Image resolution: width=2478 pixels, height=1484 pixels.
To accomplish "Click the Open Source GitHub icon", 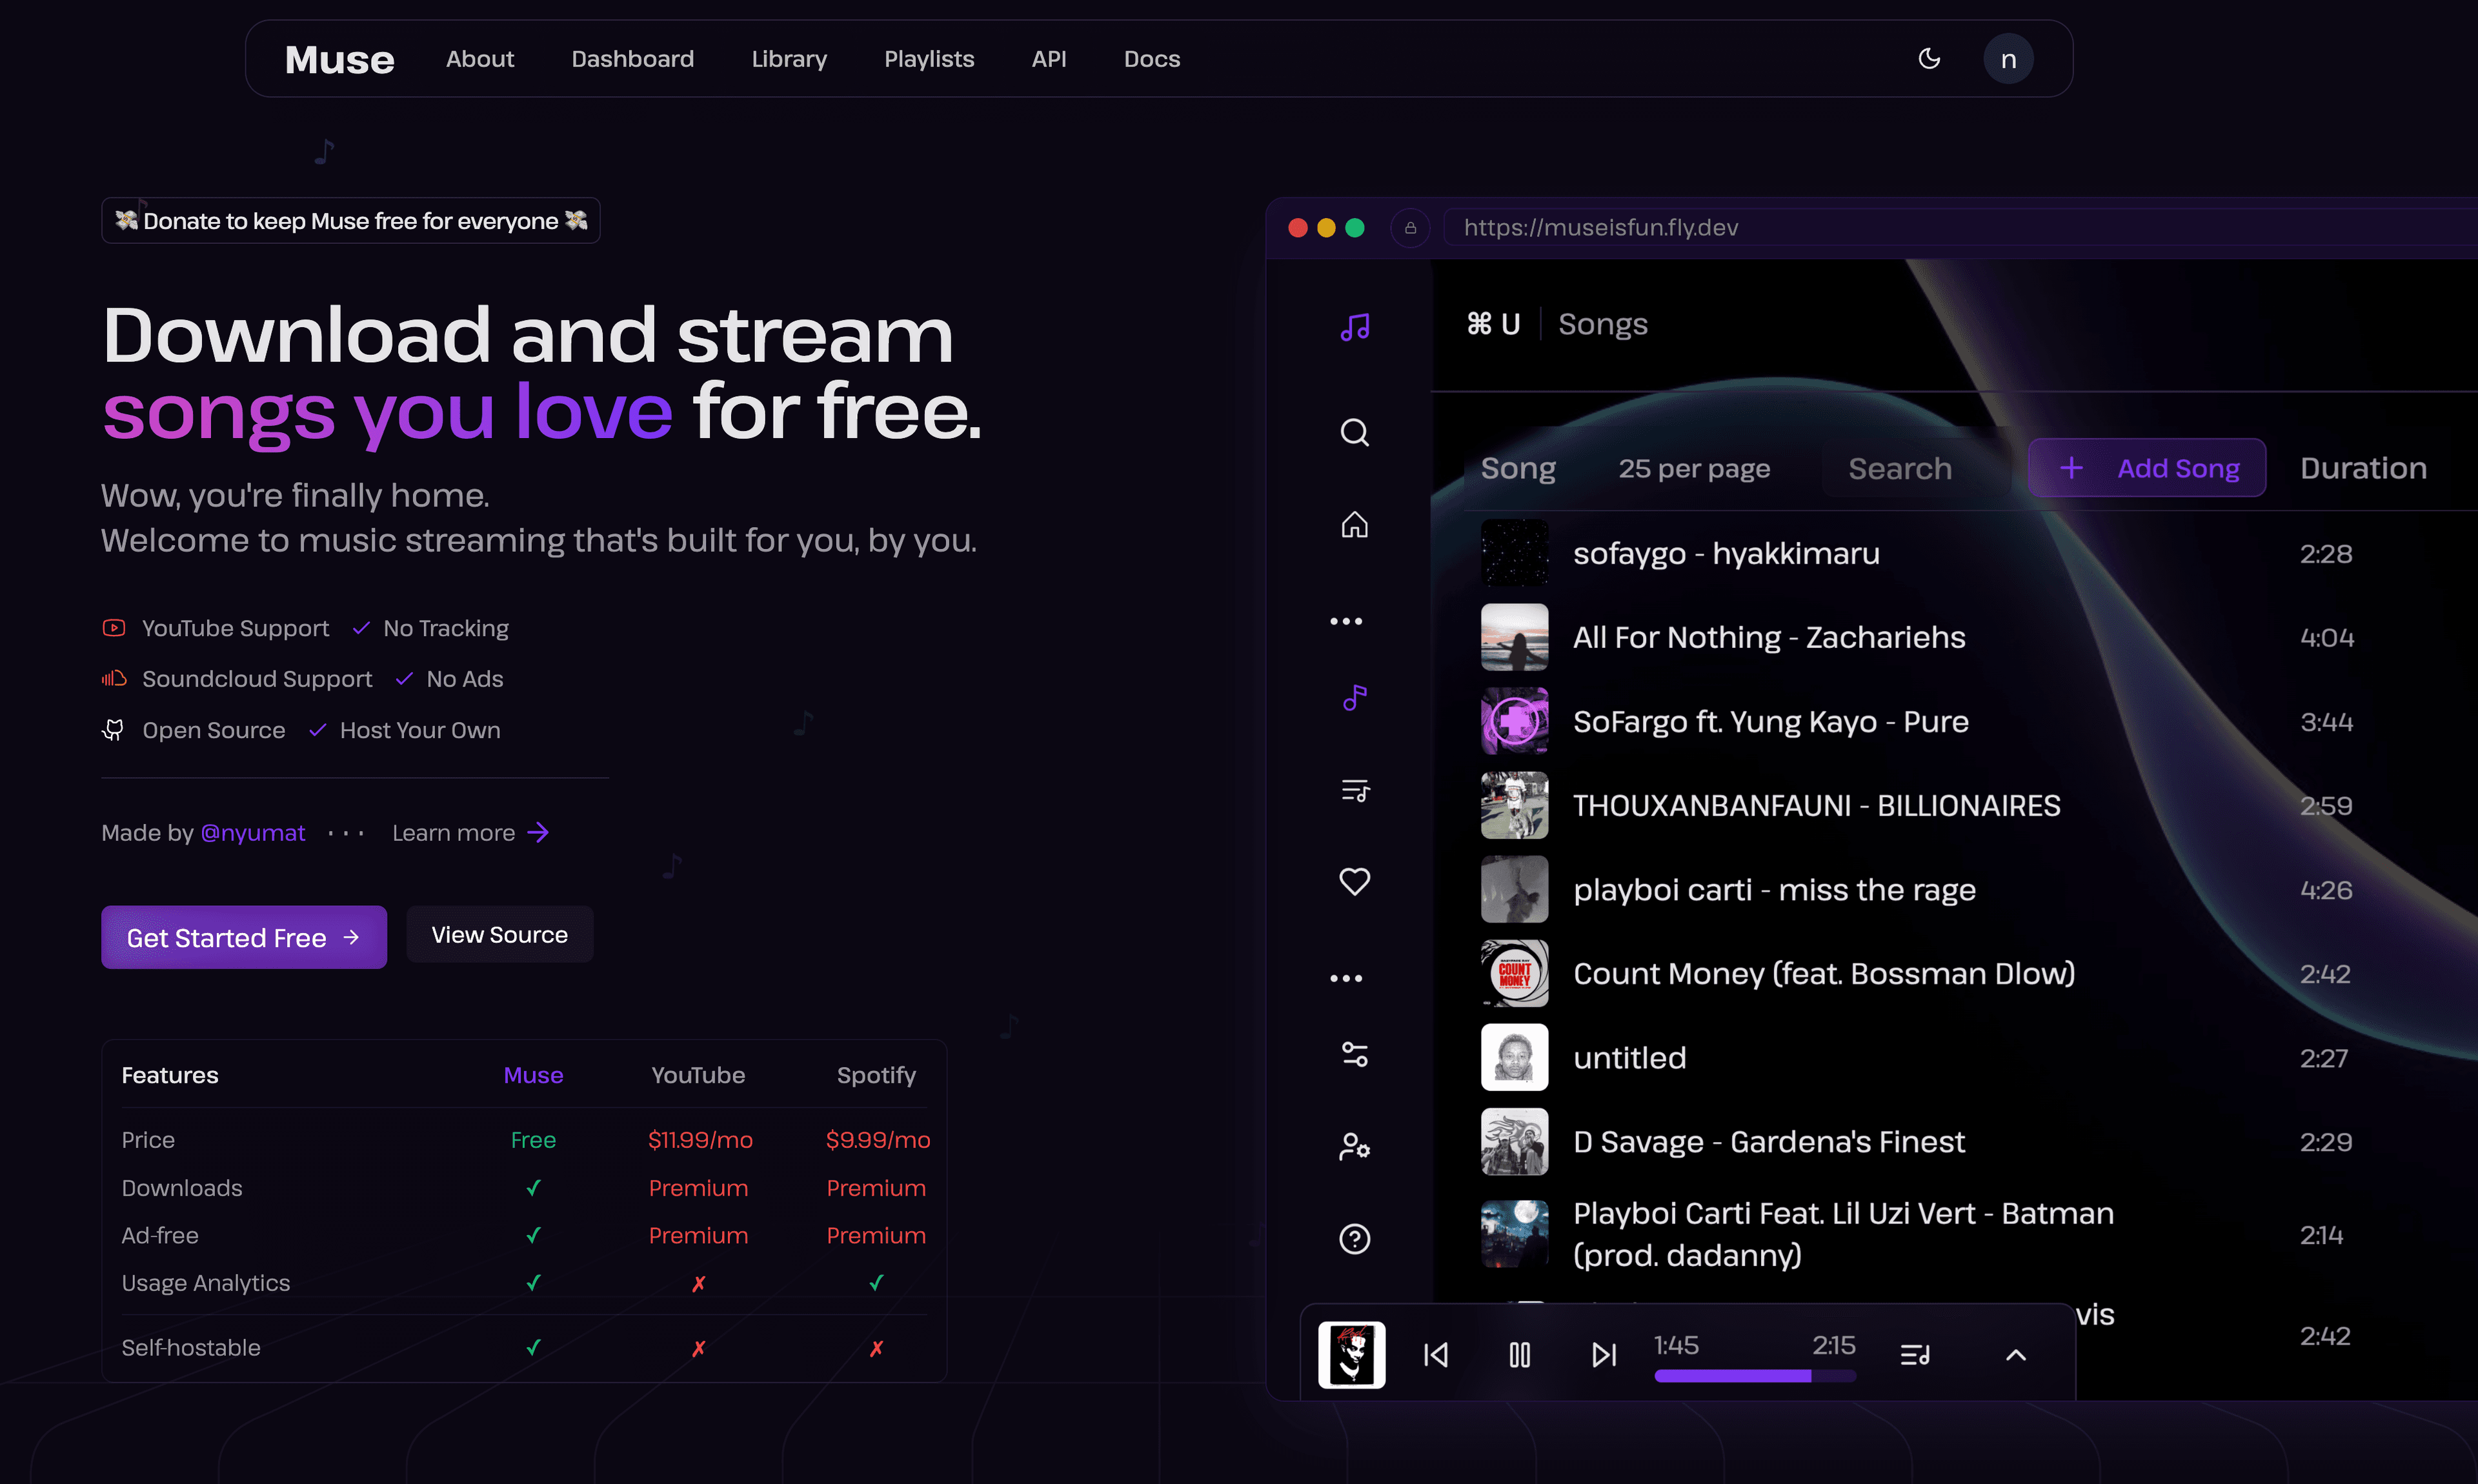I will click(x=114, y=730).
